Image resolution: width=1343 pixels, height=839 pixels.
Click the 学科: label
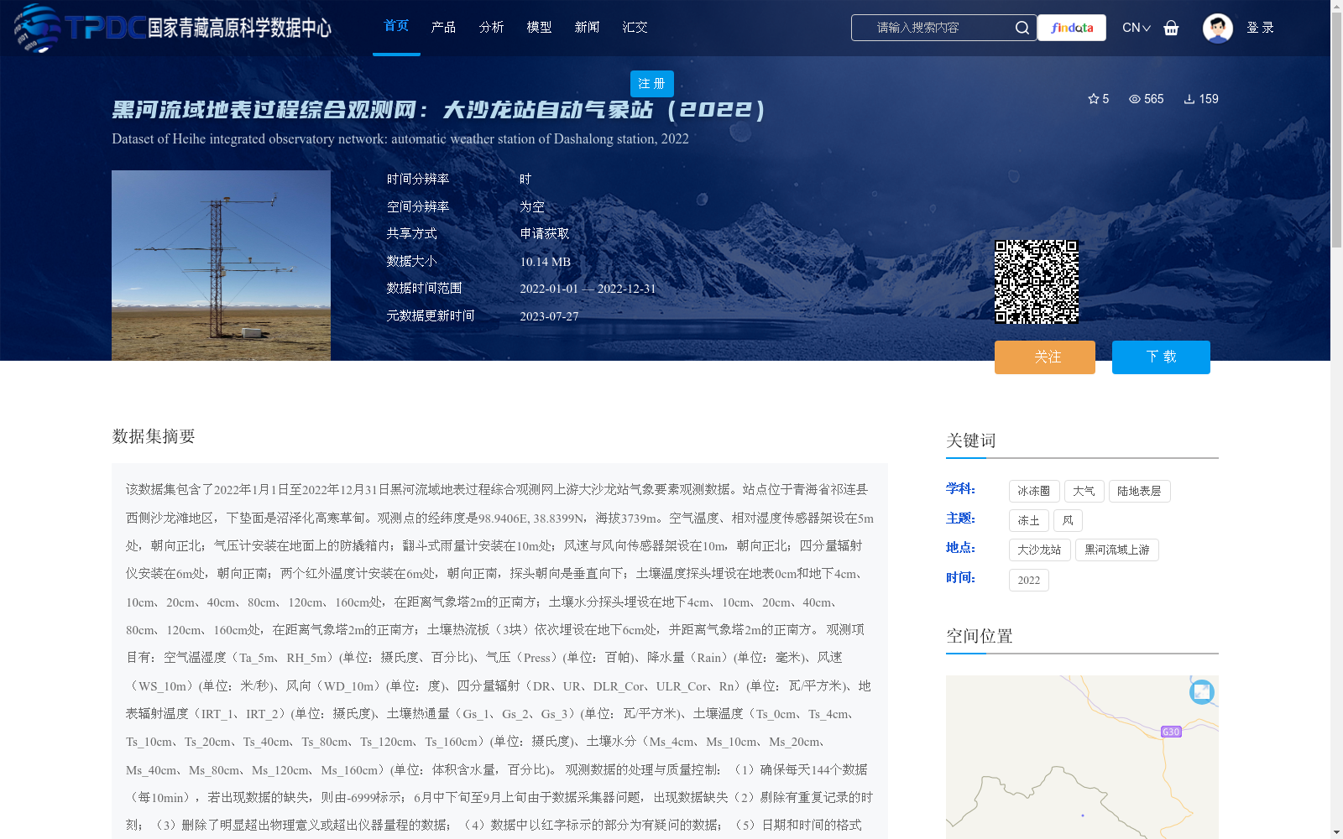click(x=960, y=489)
